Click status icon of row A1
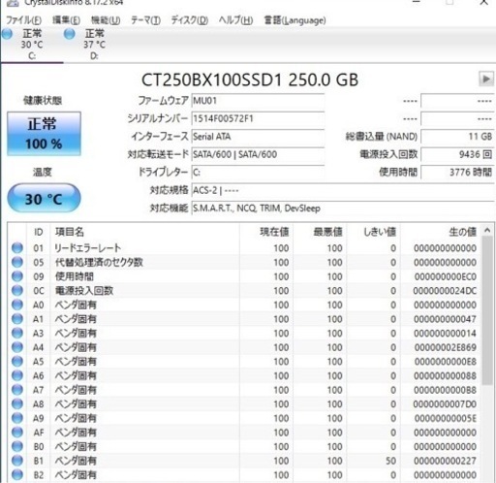 tap(17, 319)
